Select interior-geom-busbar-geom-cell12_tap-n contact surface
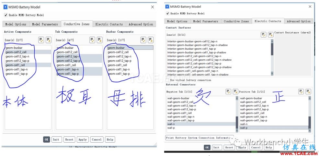This screenshot has width=319, height=156. [x=219, y=41]
